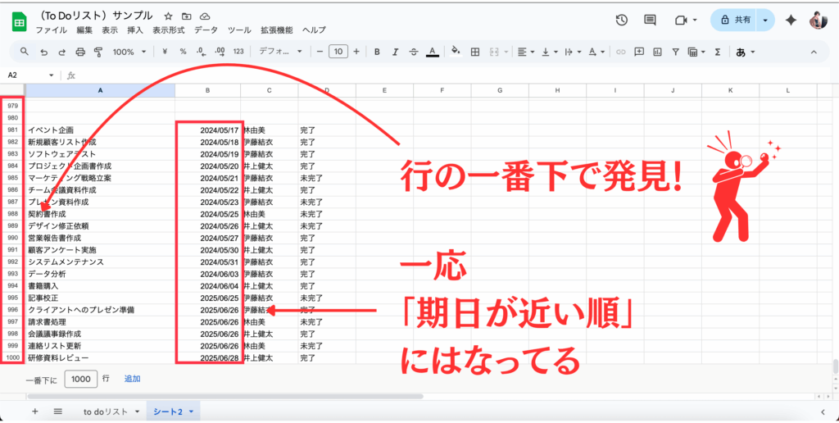Open the horizontal align dropdown
This screenshot has width=839, height=423.
point(527,52)
